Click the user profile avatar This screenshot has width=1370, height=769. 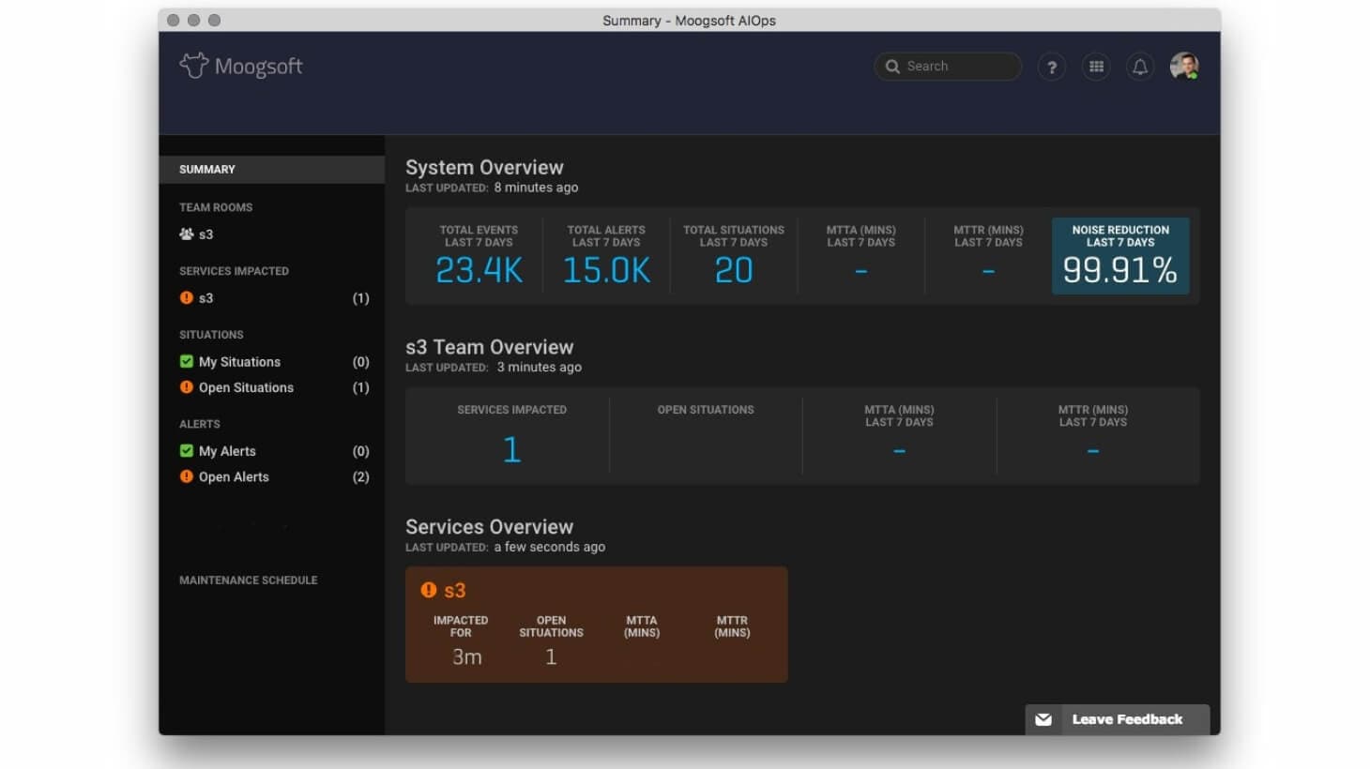coord(1184,67)
